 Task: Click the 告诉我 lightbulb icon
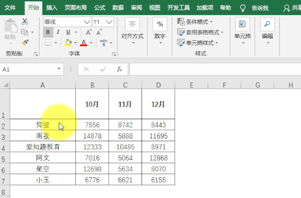pyautogui.click(x=243, y=8)
